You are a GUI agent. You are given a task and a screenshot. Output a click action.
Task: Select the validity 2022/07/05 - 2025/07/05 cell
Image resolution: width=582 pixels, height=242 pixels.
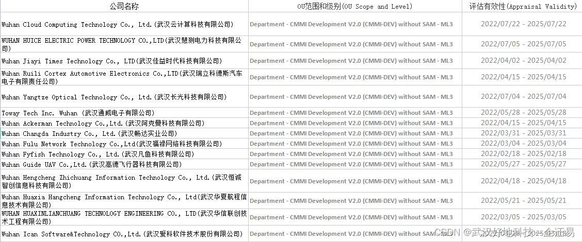(522, 44)
